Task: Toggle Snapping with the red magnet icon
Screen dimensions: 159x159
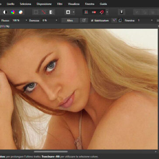Action: pos(102,12)
